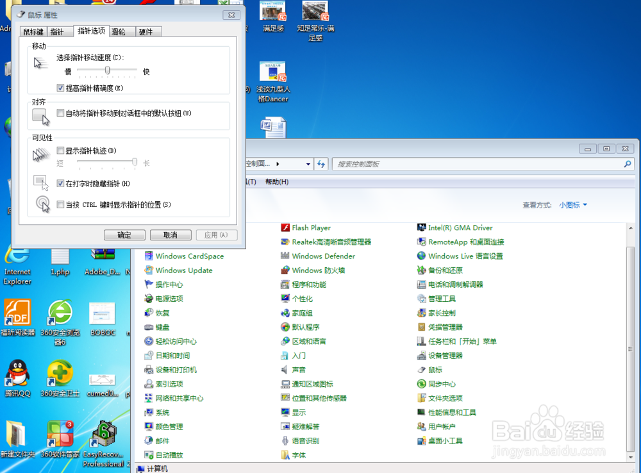Toggle 在打字时隐藏指针 checkbox

point(60,183)
